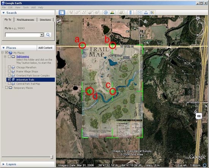The width and height of the screenshot is (209, 168).
Task: Switch to the Find Businesses tab
Action: (x=25, y=20)
